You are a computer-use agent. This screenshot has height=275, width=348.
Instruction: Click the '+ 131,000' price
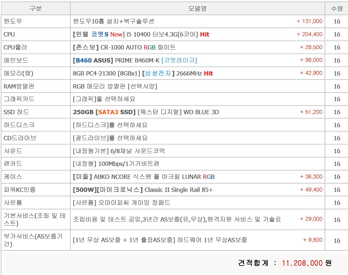[310, 21]
